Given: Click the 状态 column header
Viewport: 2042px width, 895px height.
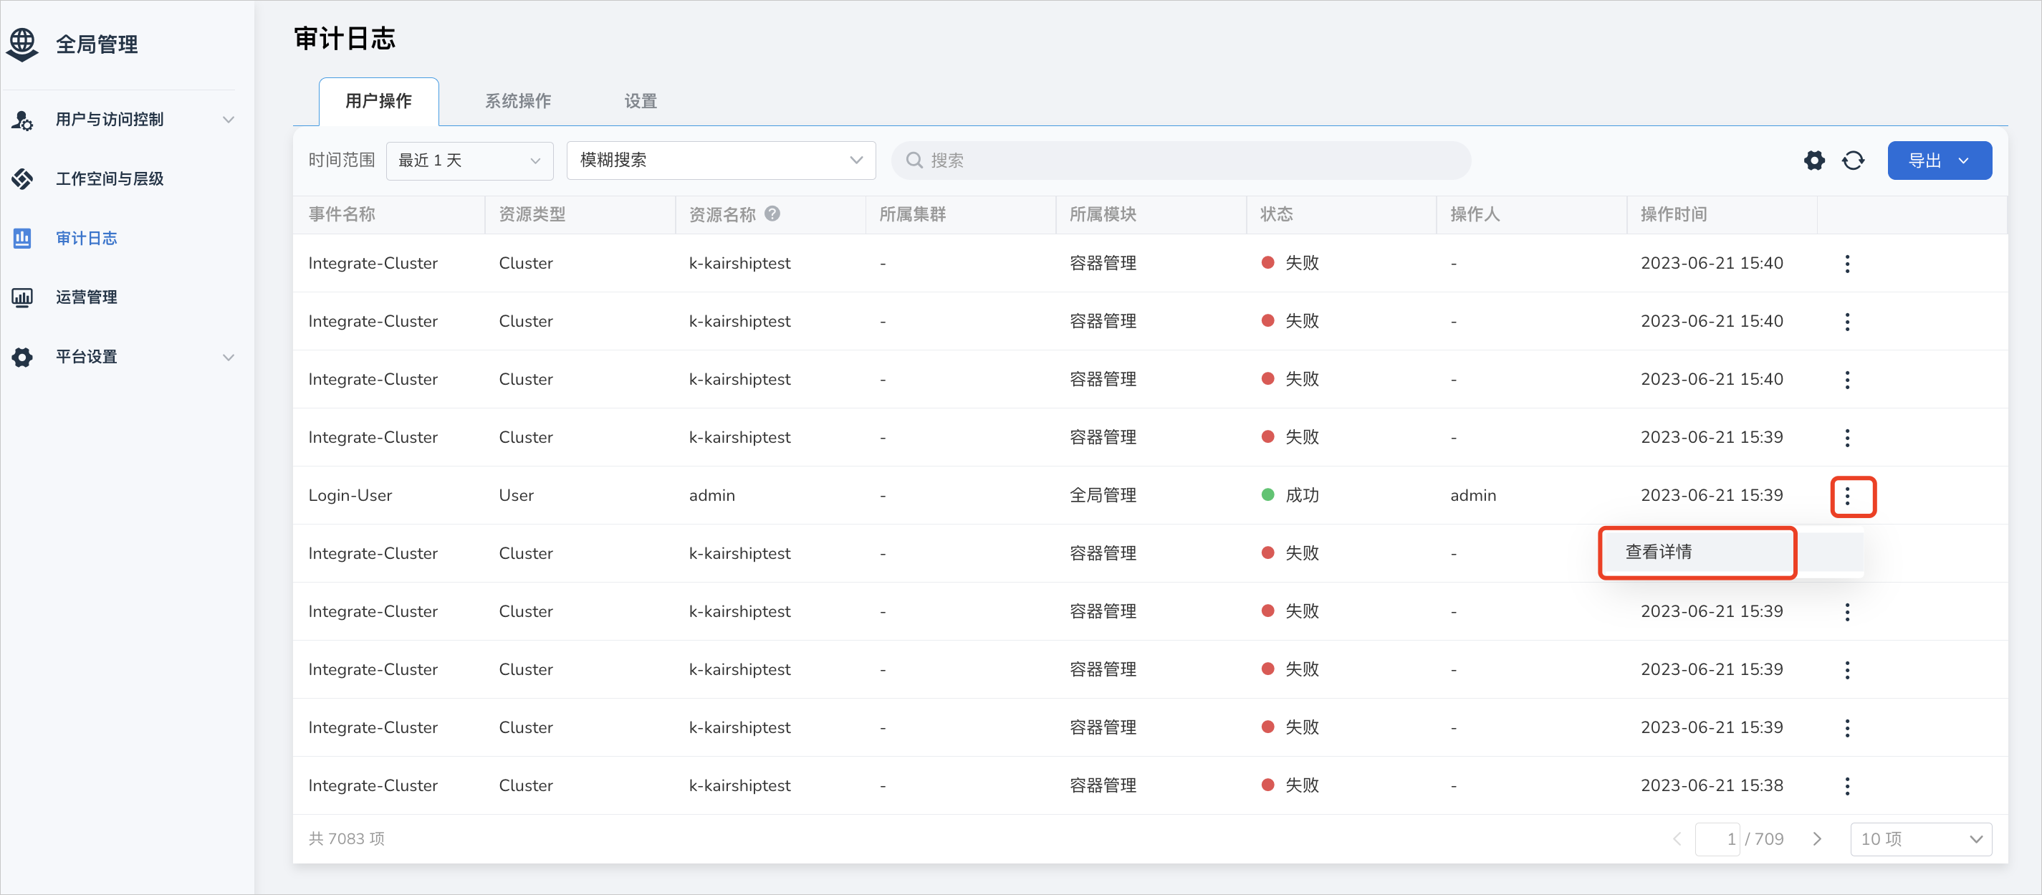Looking at the screenshot, I should [x=1276, y=214].
